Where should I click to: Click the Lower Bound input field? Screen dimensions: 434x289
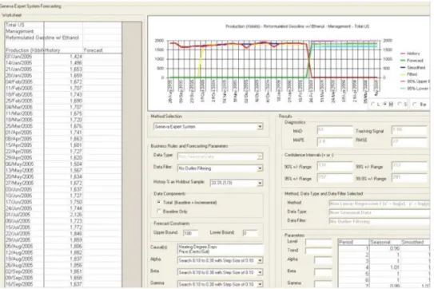pyautogui.click(x=250, y=233)
